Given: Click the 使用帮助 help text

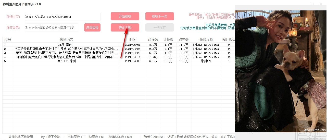Looking at the screenshot, I should pyautogui.click(x=211, y=15).
